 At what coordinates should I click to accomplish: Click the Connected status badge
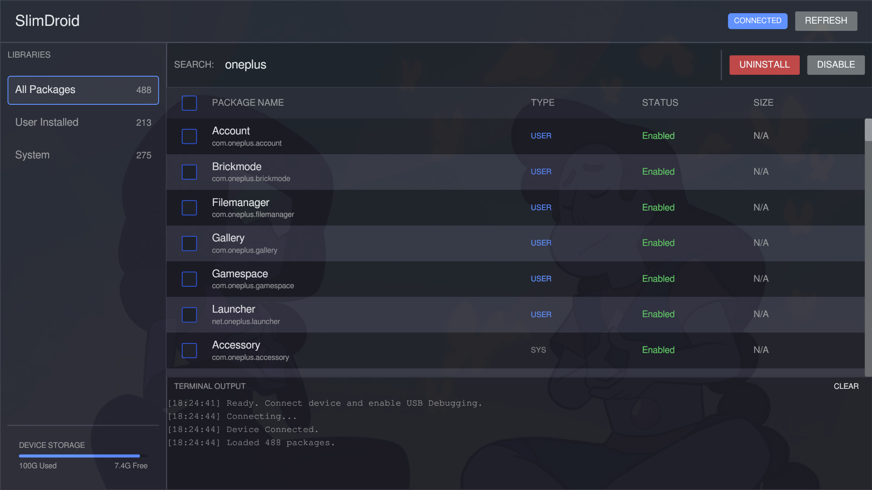tap(757, 21)
